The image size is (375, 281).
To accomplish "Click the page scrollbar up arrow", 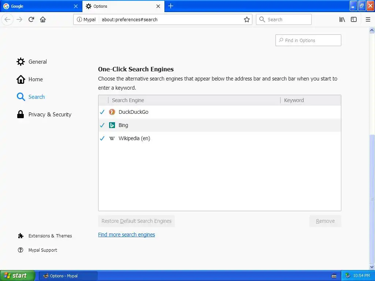I will (372, 30).
